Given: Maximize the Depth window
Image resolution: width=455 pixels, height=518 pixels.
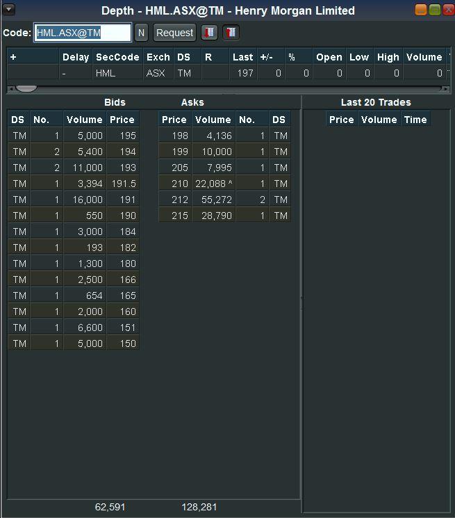Looking at the screenshot, I should (x=435, y=10).
